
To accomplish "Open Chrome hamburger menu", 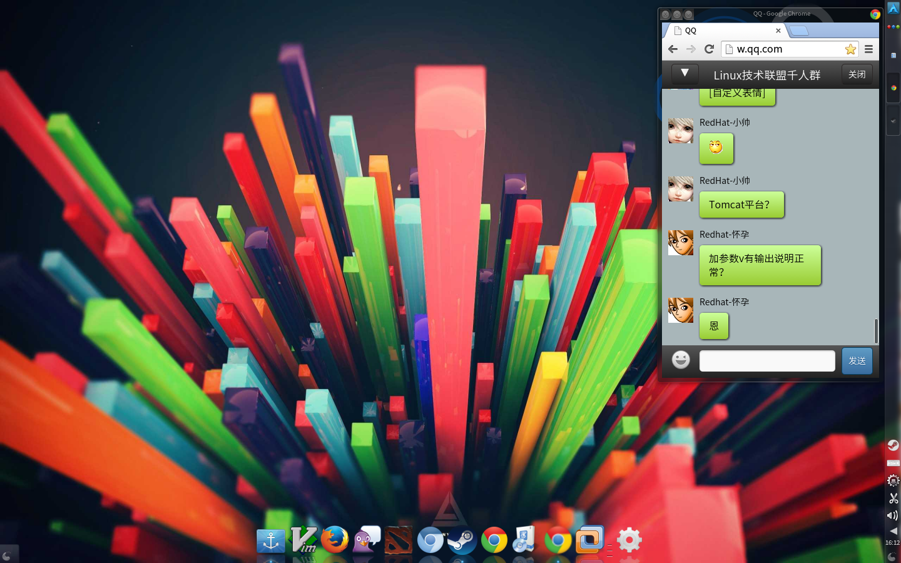I will [869, 49].
